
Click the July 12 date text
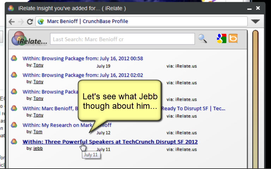click(x=103, y=133)
